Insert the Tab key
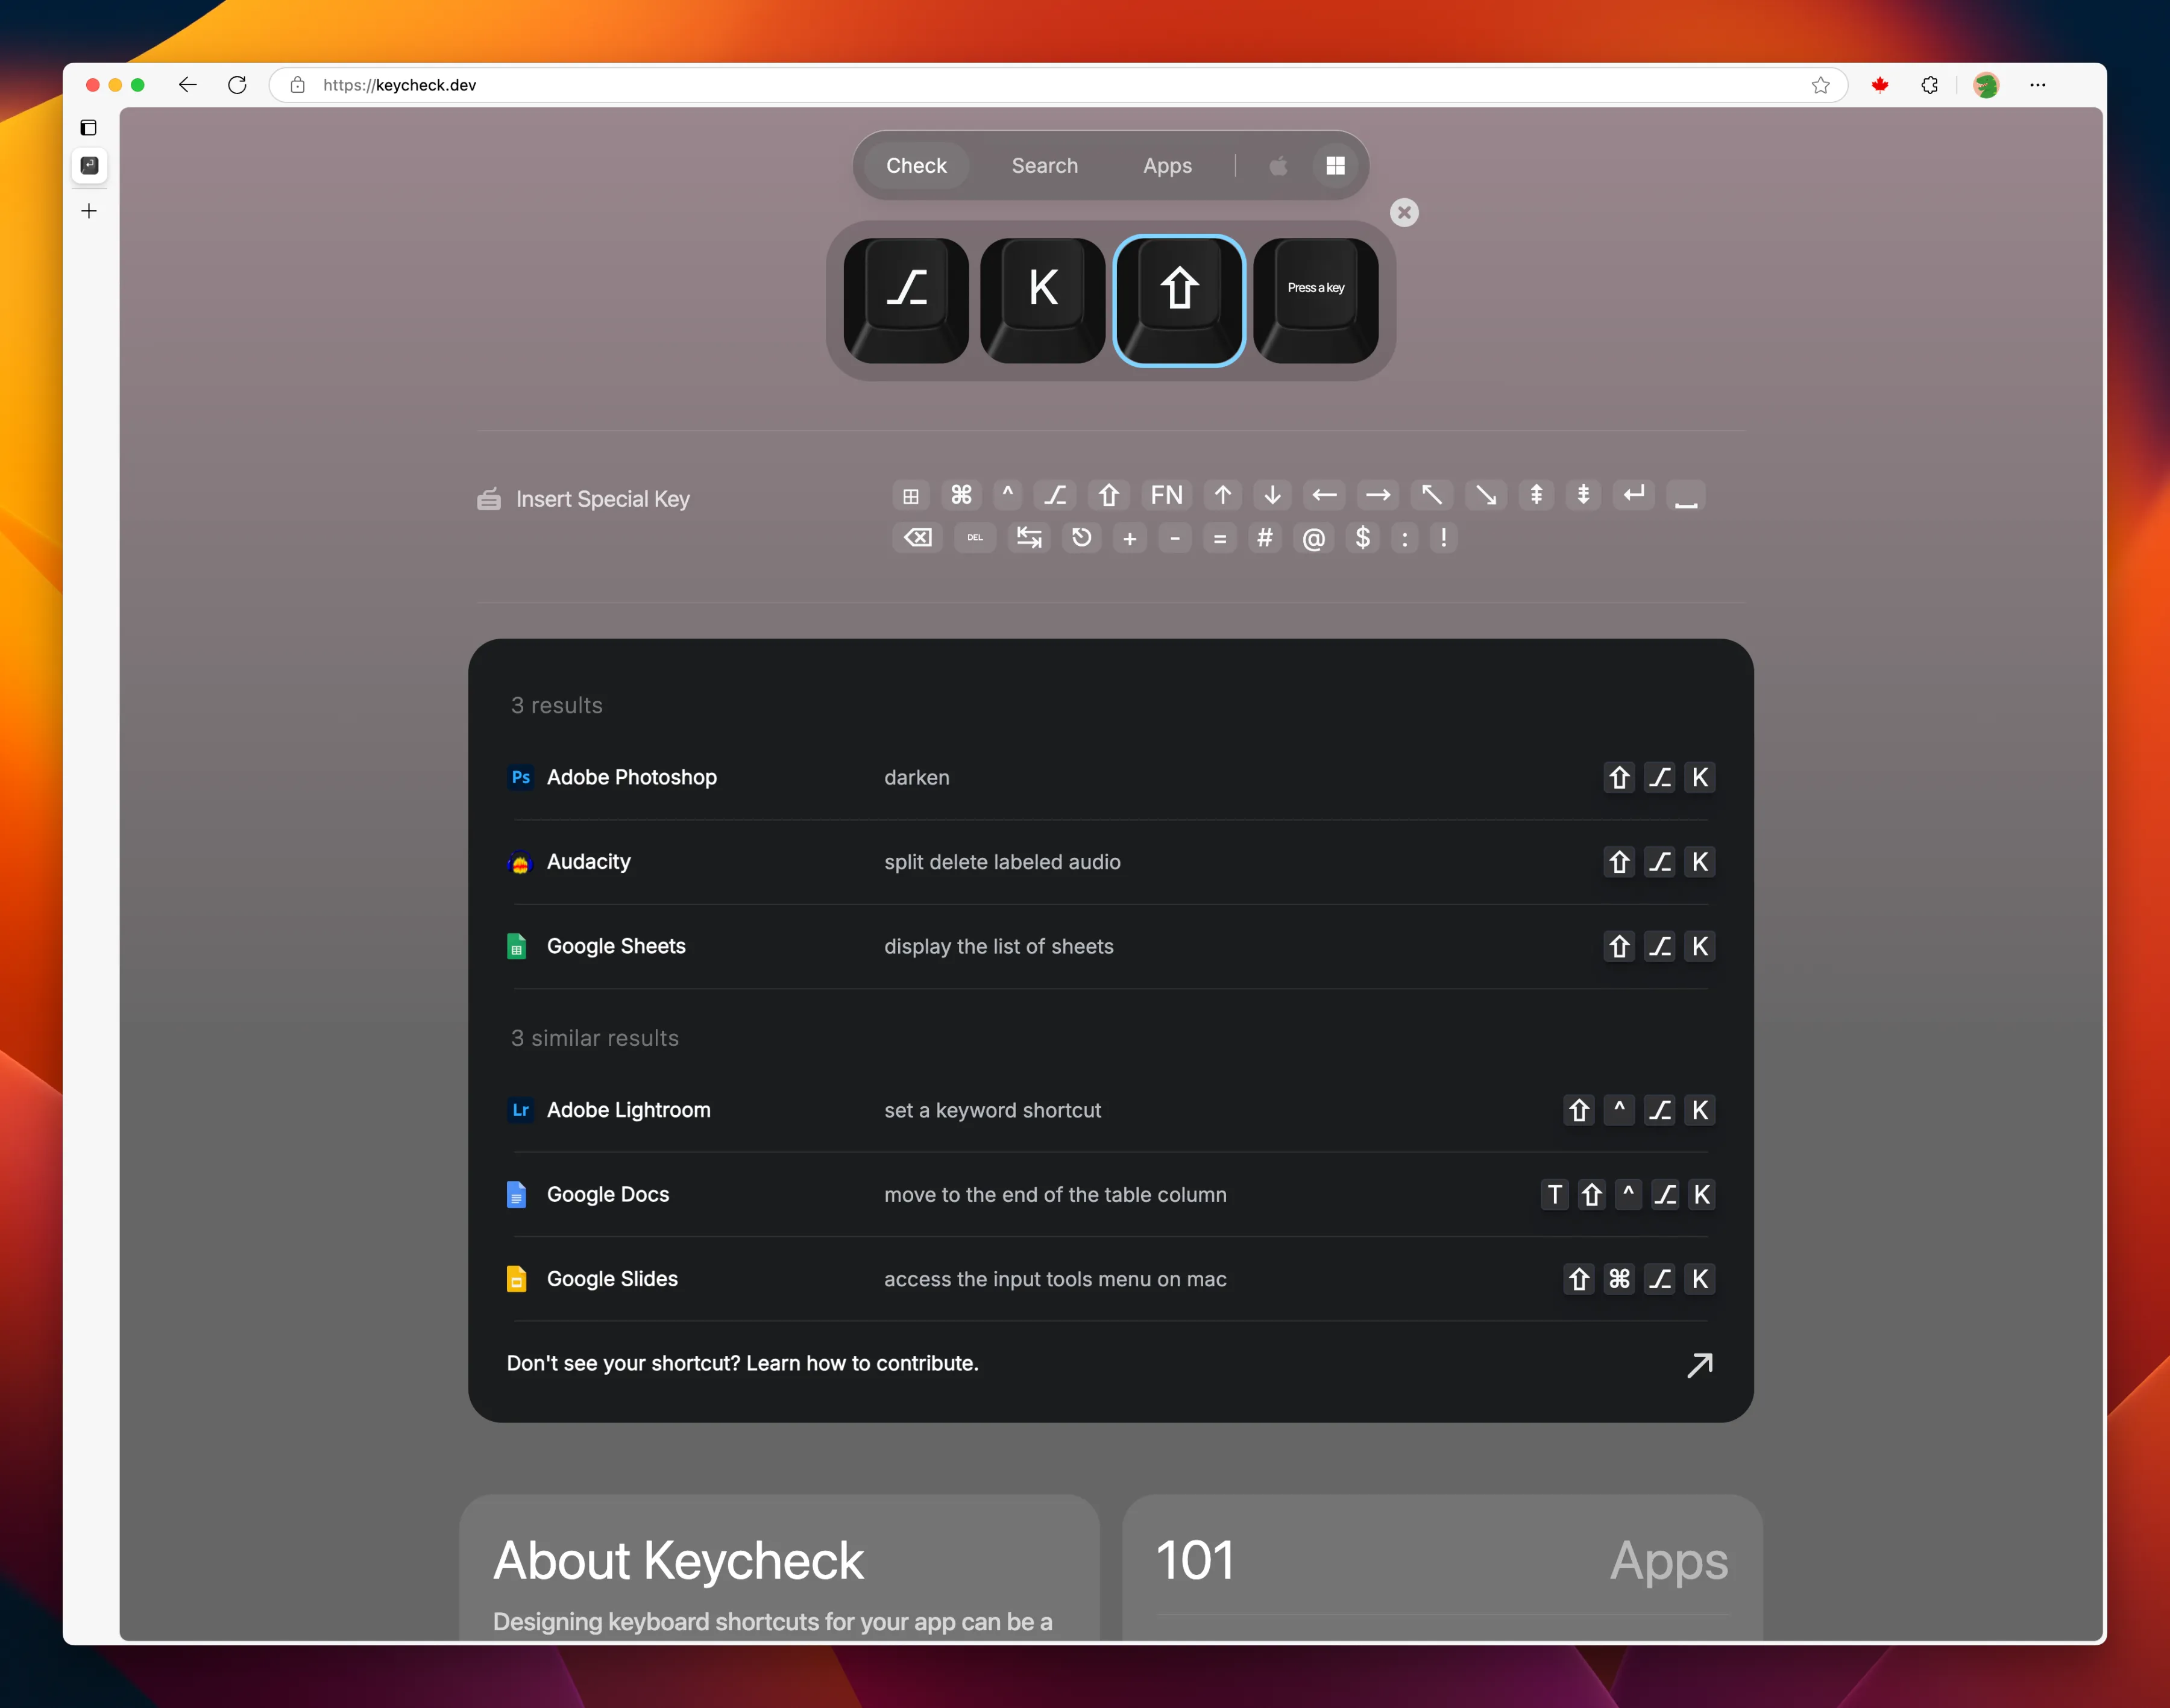Viewport: 2170px width, 1708px height. 1028,538
